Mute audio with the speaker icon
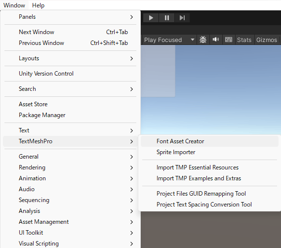281x248 pixels. 216,40
